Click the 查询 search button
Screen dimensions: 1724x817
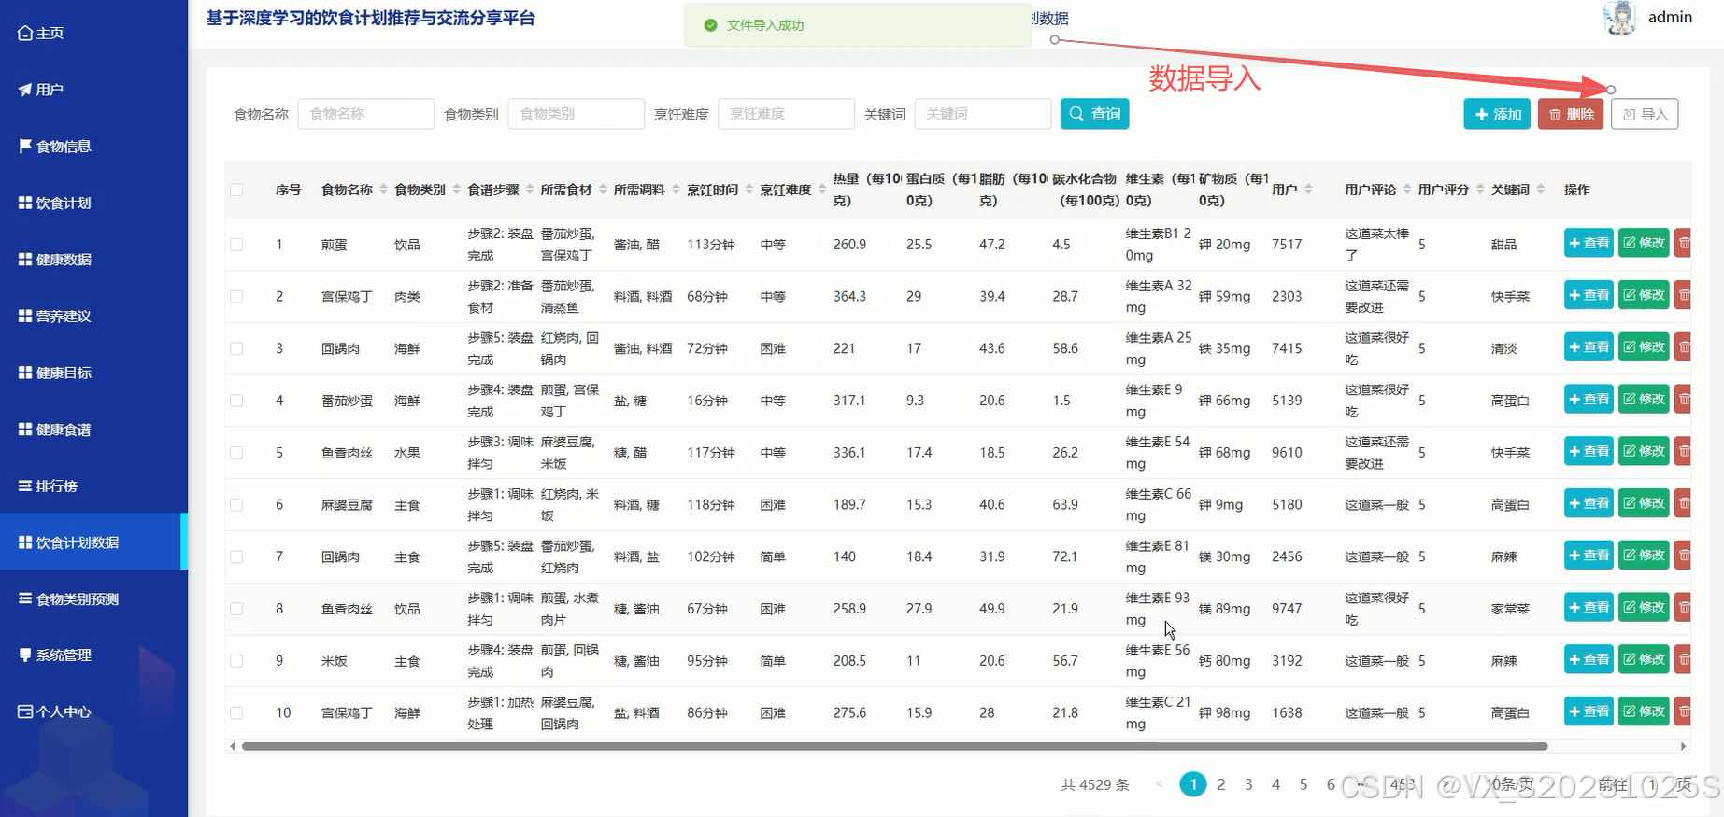pyautogui.click(x=1095, y=114)
